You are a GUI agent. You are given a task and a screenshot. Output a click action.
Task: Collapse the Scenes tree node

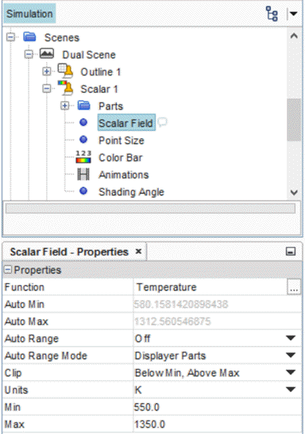pyautogui.click(x=11, y=37)
